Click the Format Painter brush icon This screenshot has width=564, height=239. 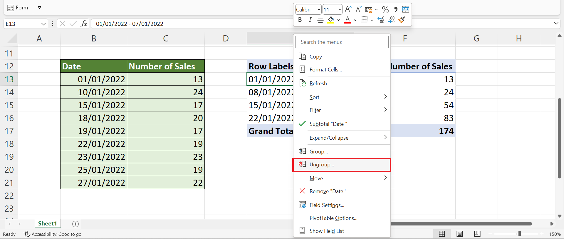tap(402, 20)
